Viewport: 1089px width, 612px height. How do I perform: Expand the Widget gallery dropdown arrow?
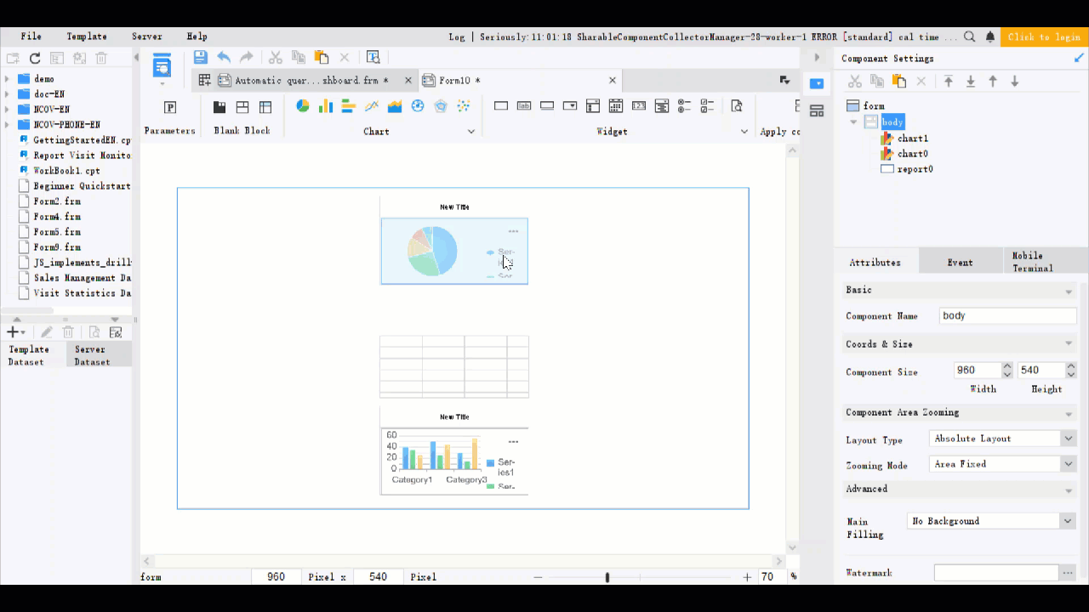(744, 132)
